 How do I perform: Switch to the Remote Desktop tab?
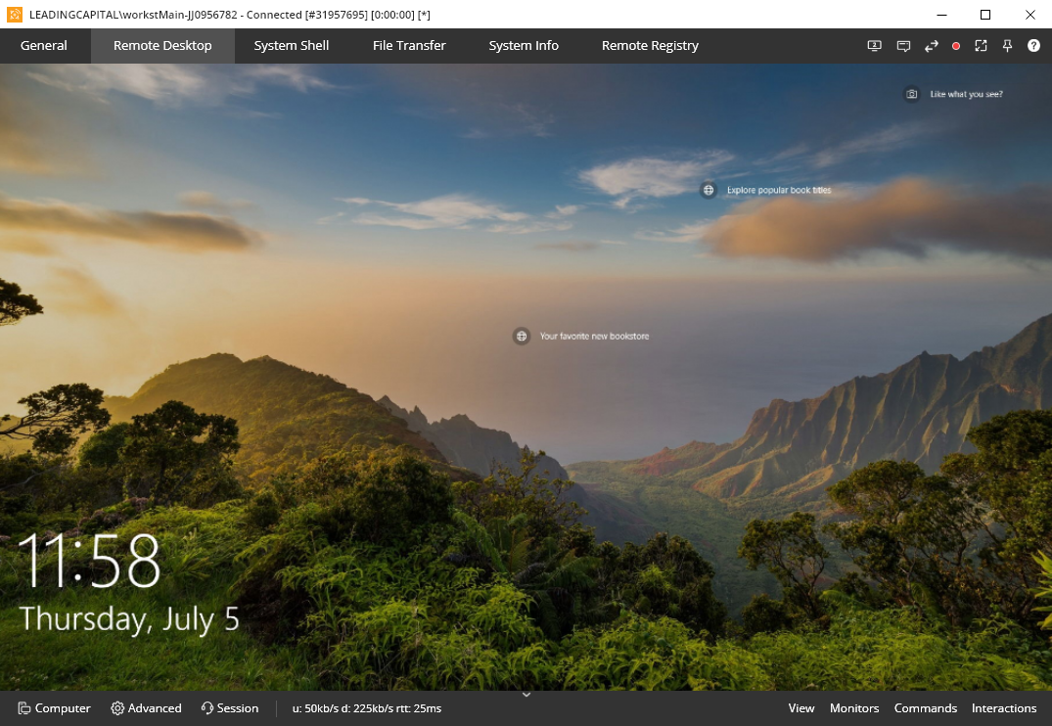(162, 46)
